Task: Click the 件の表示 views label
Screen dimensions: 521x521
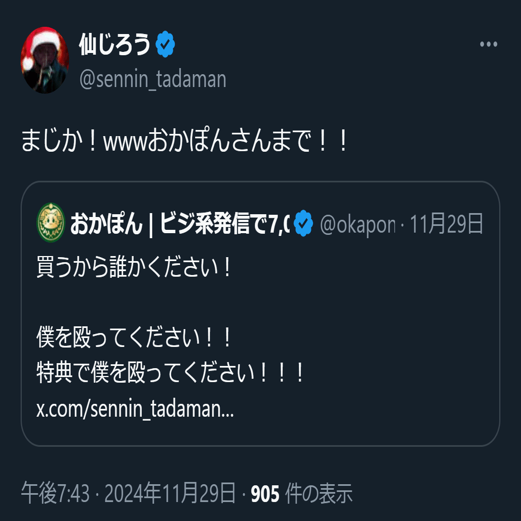Action: [x=319, y=493]
